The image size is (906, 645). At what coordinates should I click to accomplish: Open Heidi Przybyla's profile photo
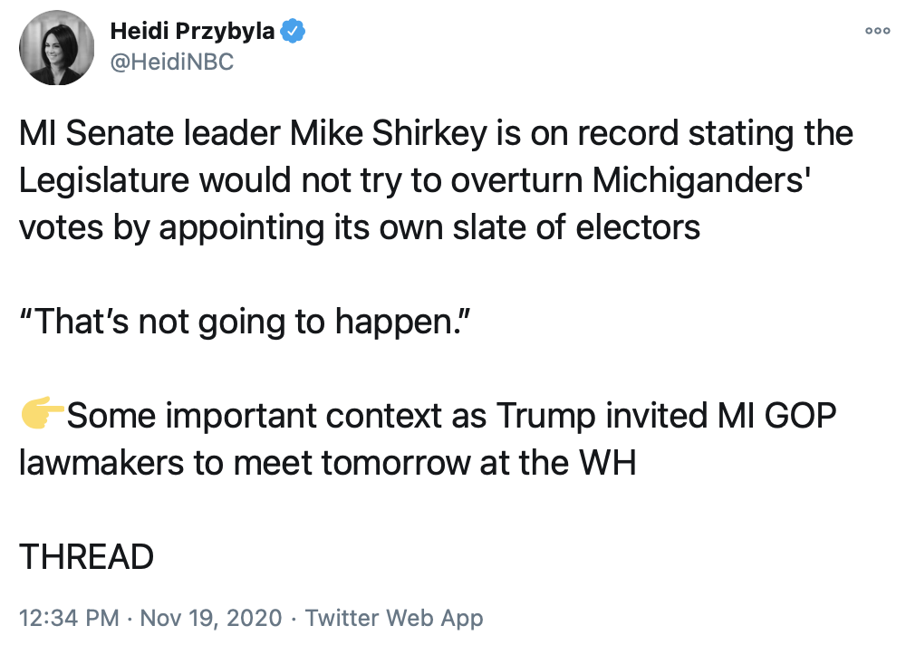coord(57,47)
